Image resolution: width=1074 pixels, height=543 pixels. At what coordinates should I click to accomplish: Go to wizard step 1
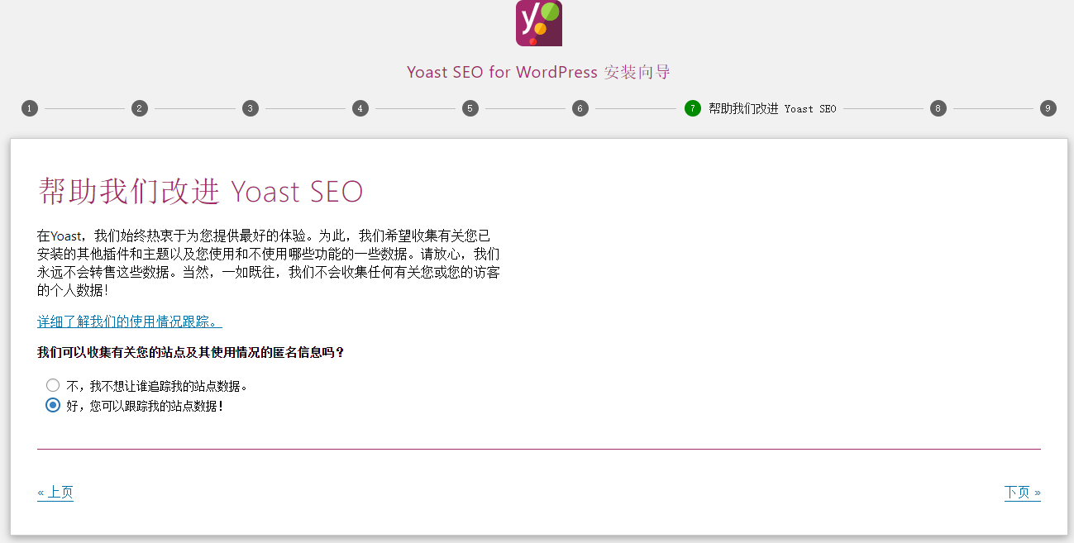[30, 108]
